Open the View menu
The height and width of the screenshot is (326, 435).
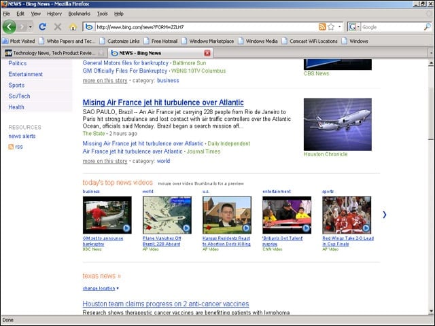pyautogui.click(x=35, y=14)
